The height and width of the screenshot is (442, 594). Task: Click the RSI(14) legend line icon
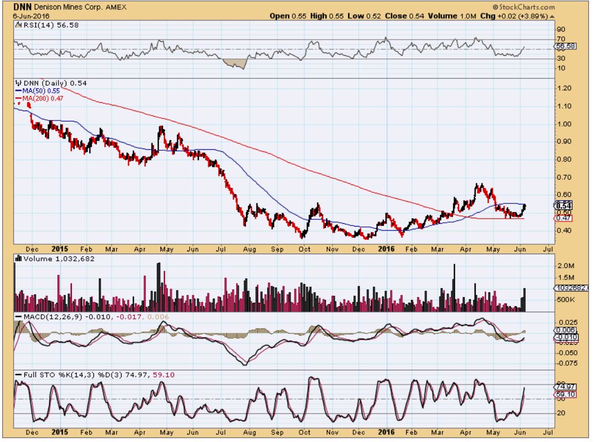tap(18, 25)
